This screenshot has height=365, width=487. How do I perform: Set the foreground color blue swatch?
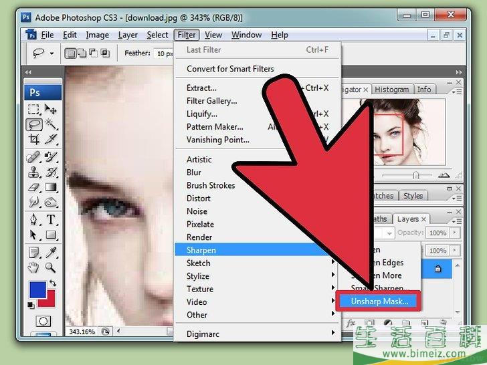coord(38,289)
